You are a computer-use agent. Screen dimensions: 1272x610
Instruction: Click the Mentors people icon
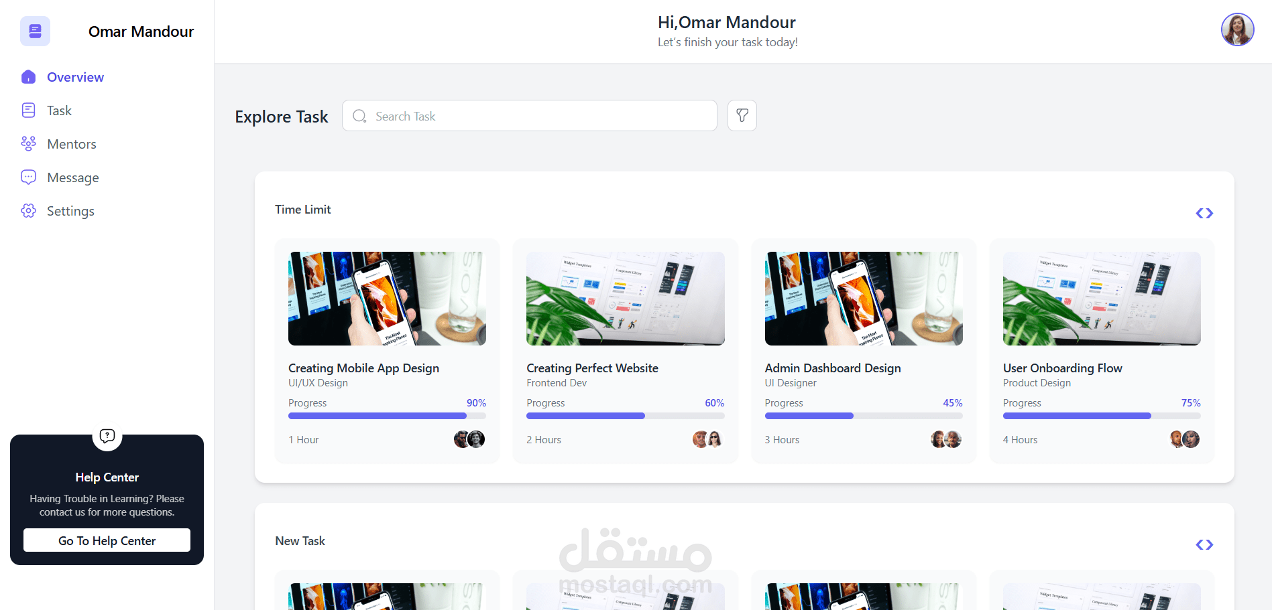coord(28,144)
